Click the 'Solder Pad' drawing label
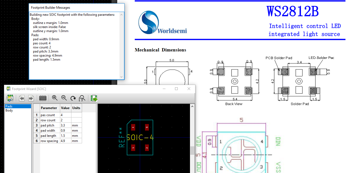 tap(300, 104)
